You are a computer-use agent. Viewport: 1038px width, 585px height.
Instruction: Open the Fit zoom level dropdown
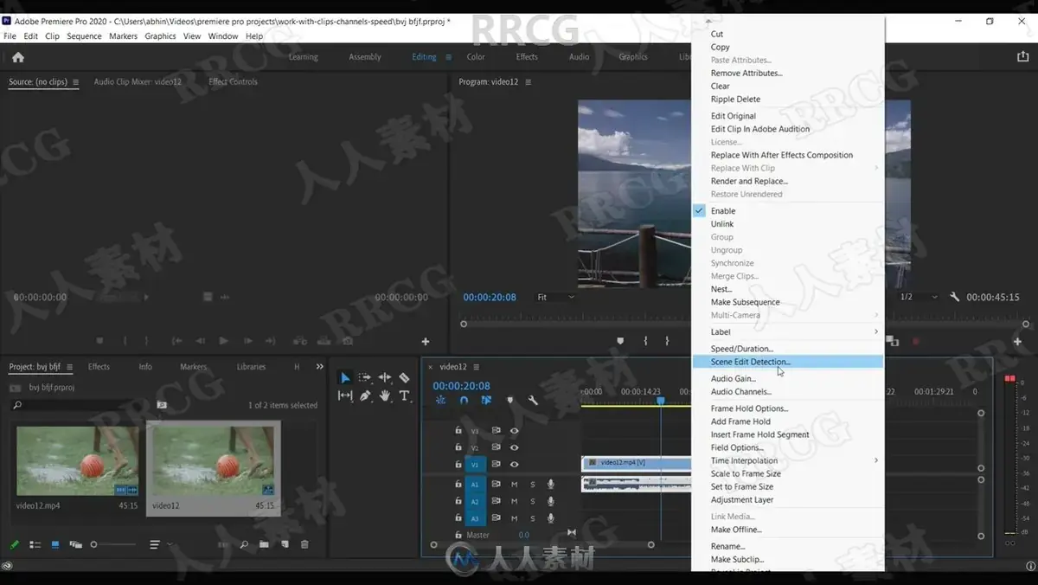pos(555,297)
